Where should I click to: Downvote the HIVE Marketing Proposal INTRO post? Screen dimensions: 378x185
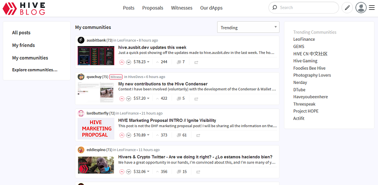point(128,135)
